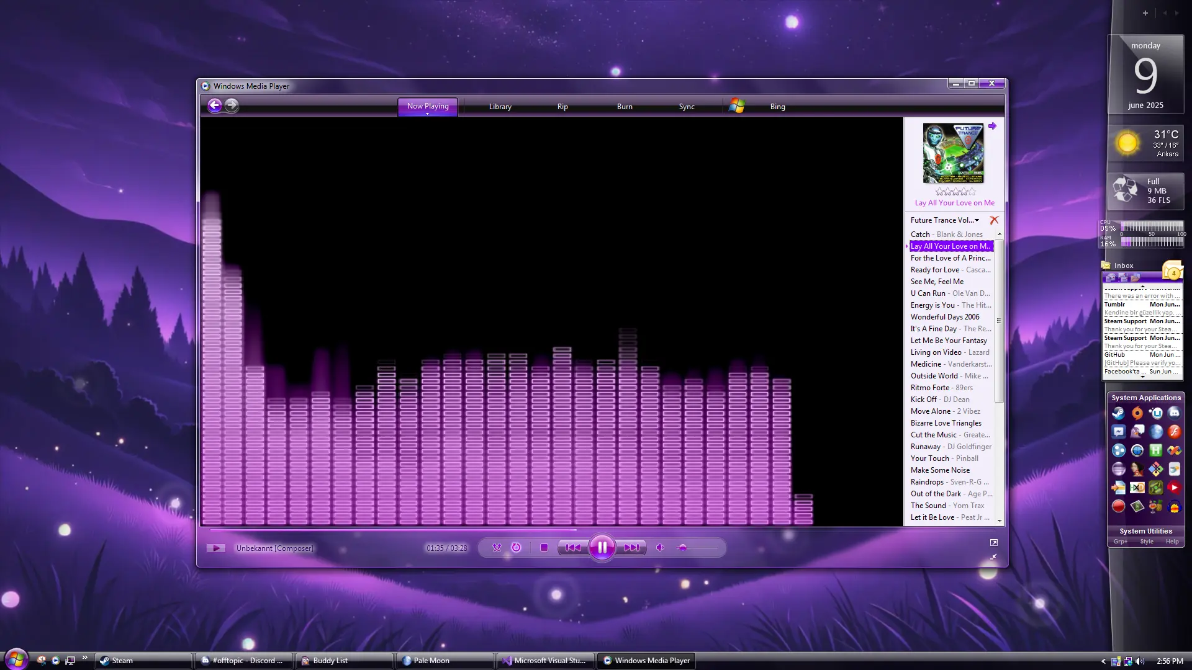This screenshot has height=670, width=1192.
Task: Click the back arrow in Media Player
Action: point(214,105)
